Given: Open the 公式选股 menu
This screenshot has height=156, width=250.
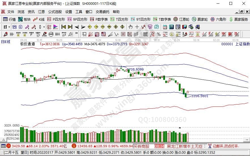Looking at the screenshot, I should (x=55, y=12).
